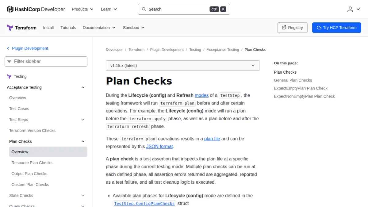
Task: Click the Terraform logo in navigation bar
Action: coord(21,28)
